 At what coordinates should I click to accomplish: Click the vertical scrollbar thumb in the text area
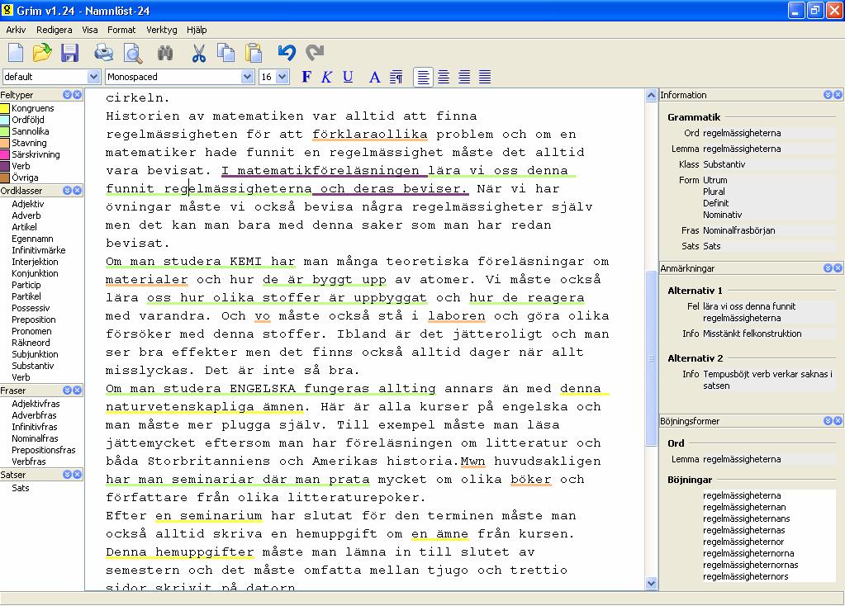(x=651, y=357)
